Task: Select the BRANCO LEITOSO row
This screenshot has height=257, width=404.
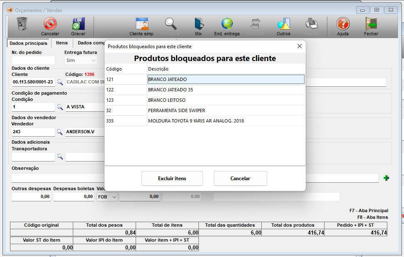Action: (x=166, y=100)
